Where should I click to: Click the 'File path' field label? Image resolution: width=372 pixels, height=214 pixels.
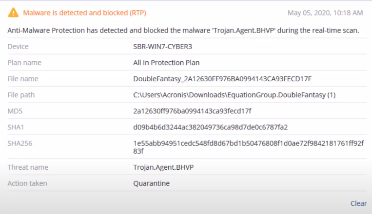[21, 95]
